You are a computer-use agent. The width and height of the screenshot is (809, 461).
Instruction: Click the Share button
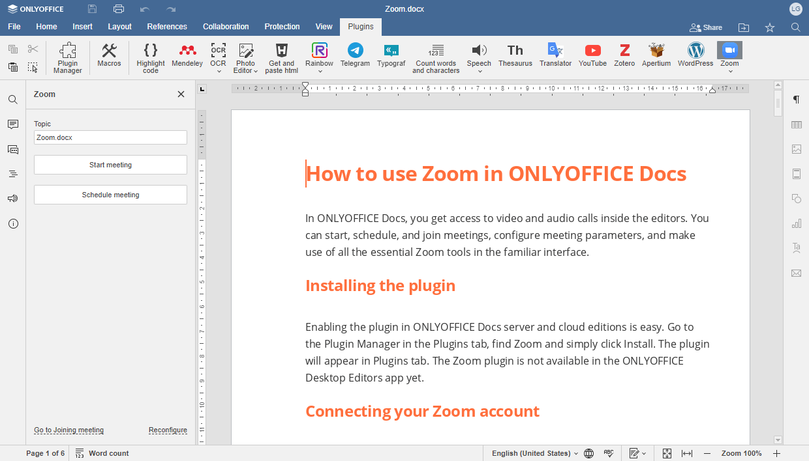click(x=706, y=27)
